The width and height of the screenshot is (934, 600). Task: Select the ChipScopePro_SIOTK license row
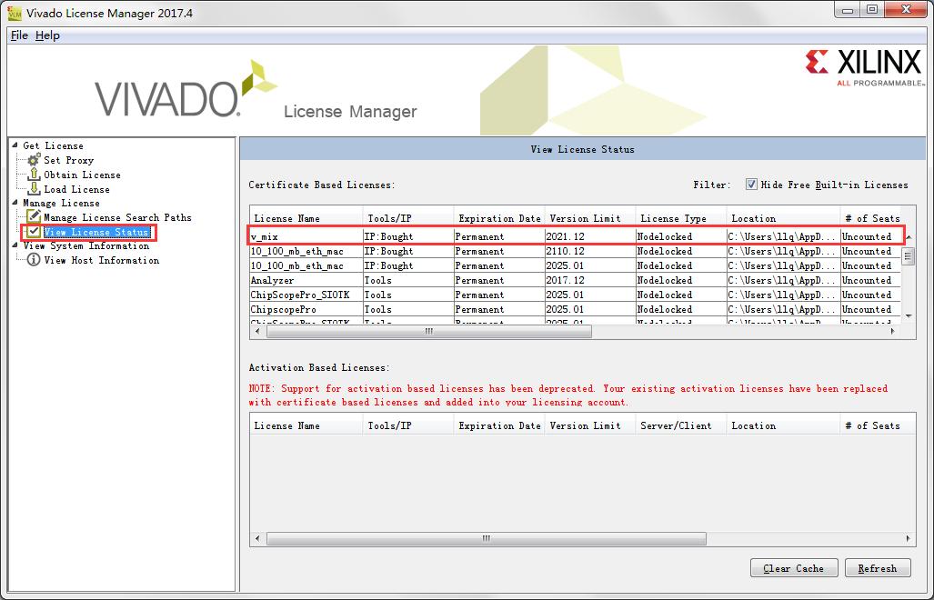576,295
